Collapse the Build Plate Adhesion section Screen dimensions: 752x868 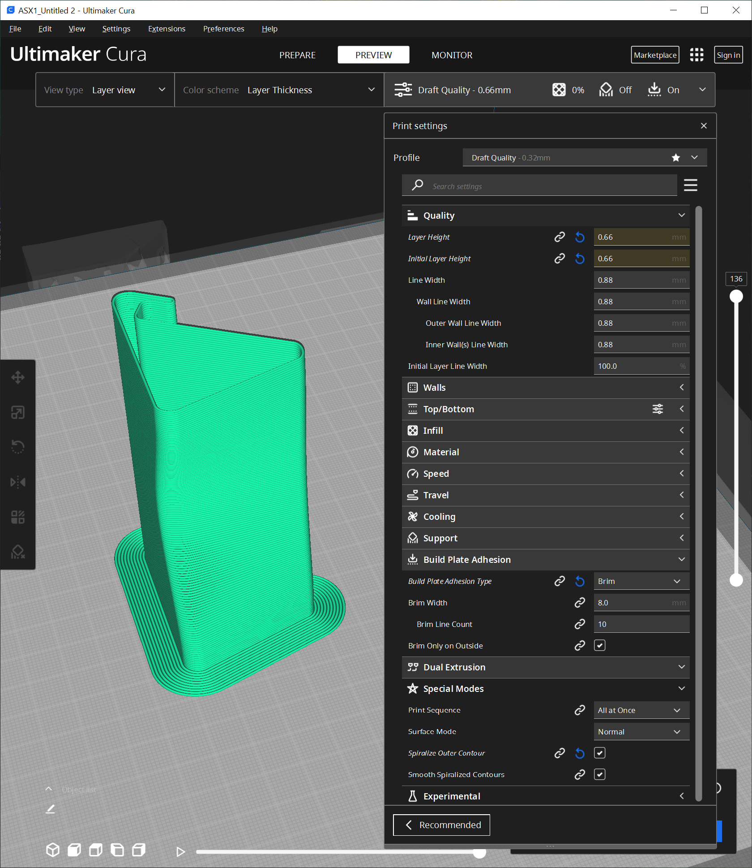click(546, 560)
